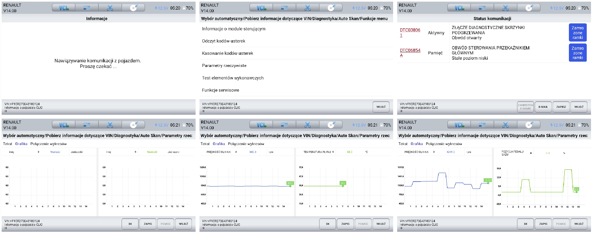Tap the 0.0 marker on the POZYCJA PEDAŁU GAZU graph

pyautogui.click(x=576, y=189)
